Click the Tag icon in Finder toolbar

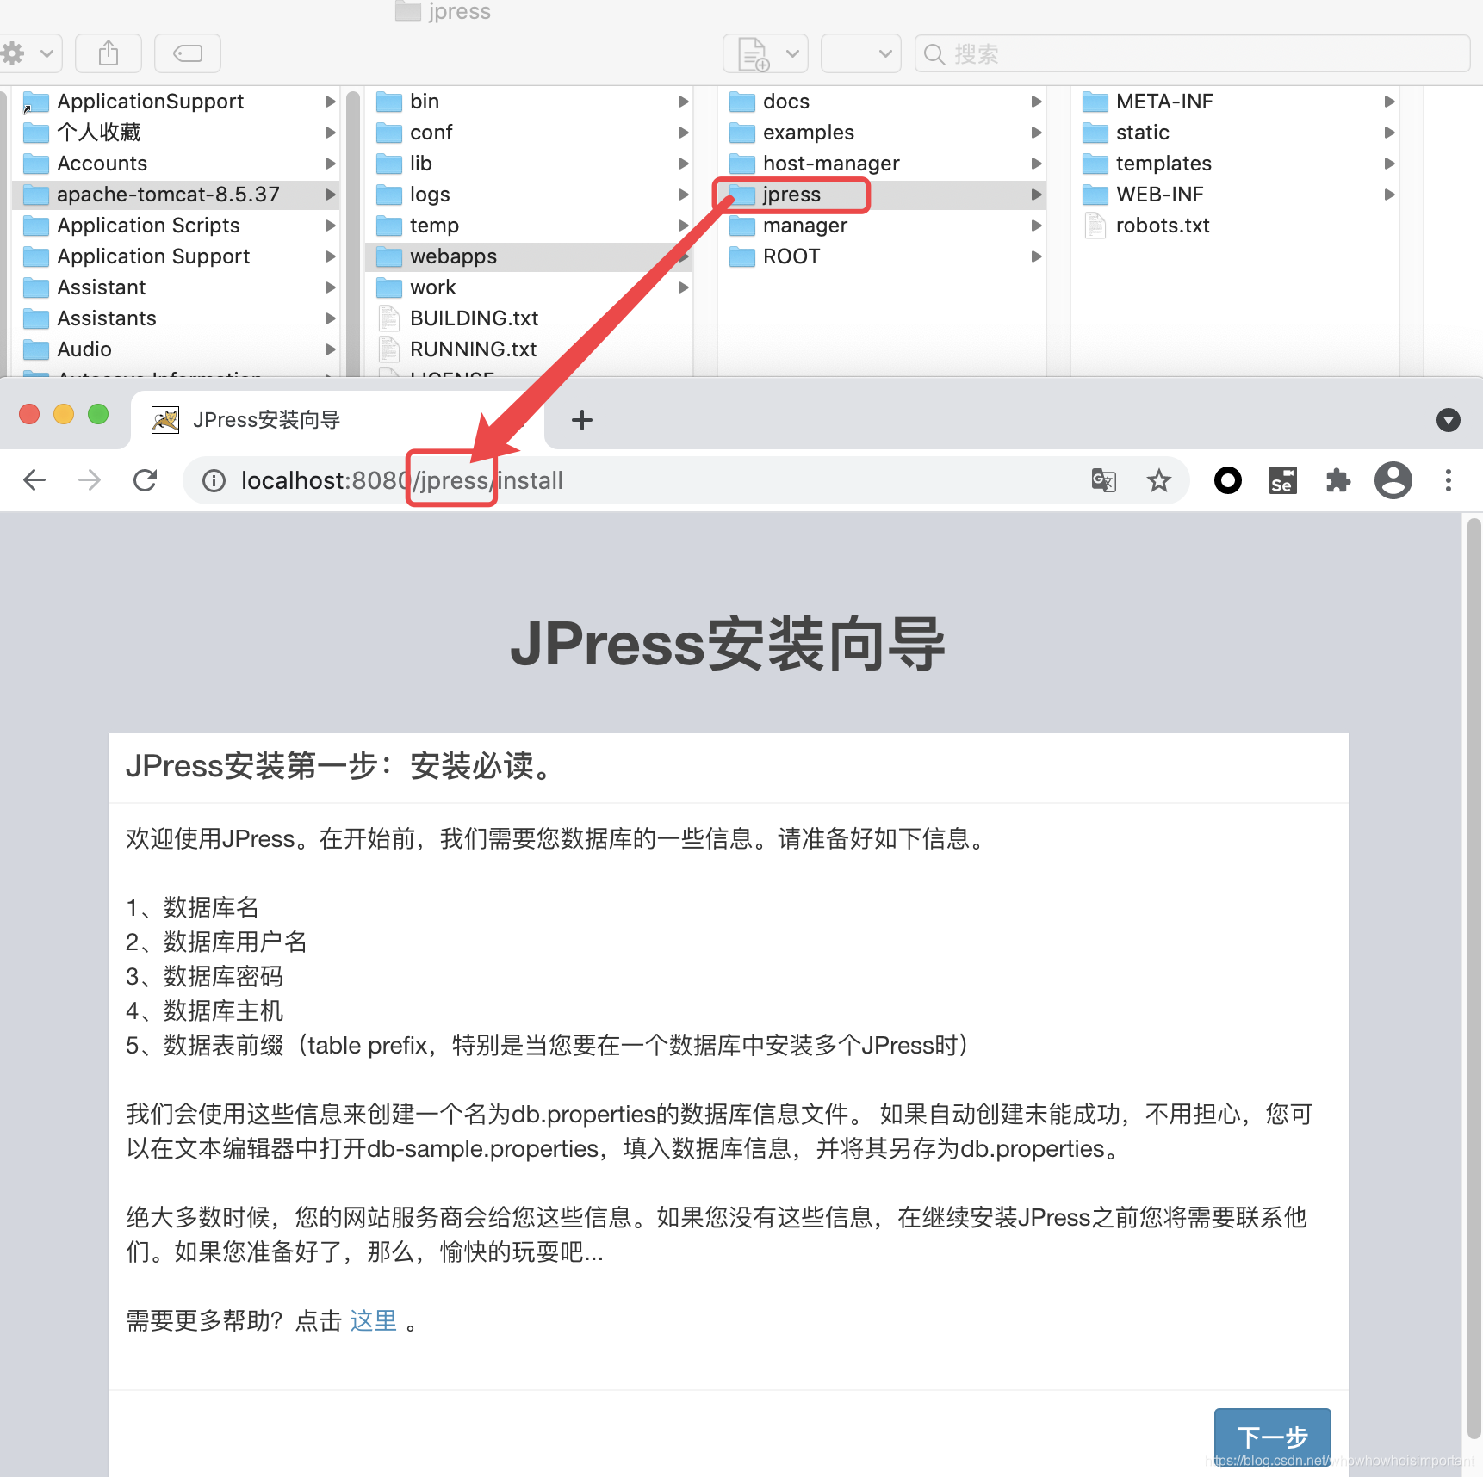[x=187, y=53]
